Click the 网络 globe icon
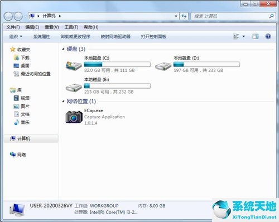Viewport: 279px width, 222px height. (x=13, y=155)
